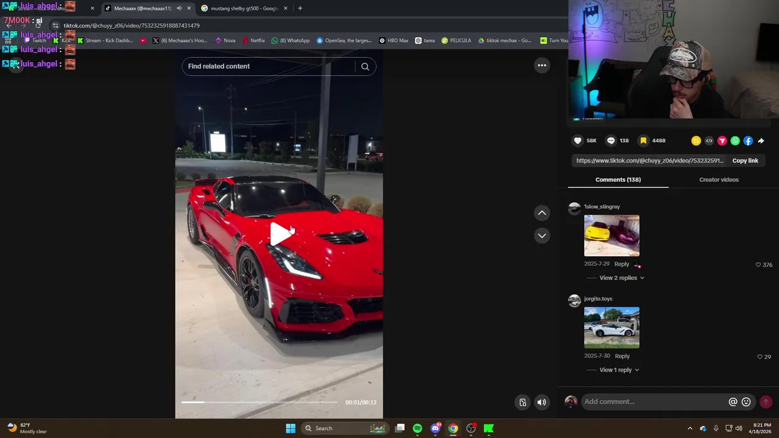Open a new browser tab
Viewport: 779px width, 438px height.
click(300, 9)
